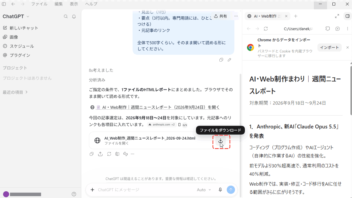This screenshot has width=352, height=198.
Task: Open the help question mark icon
Action: 74,194
